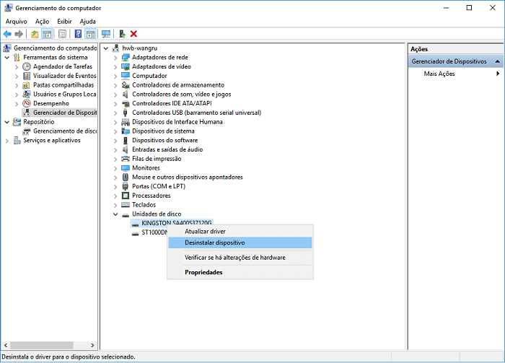Select the ST1000DM disk drive entry
The image size is (505, 363).
click(x=154, y=232)
